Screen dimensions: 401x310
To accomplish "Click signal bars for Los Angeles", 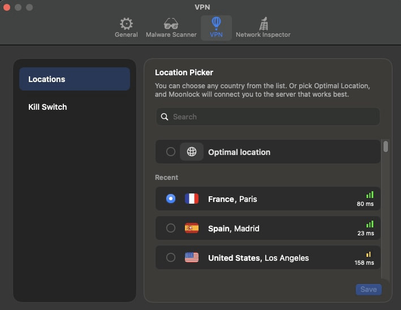I will [x=369, y=254].
